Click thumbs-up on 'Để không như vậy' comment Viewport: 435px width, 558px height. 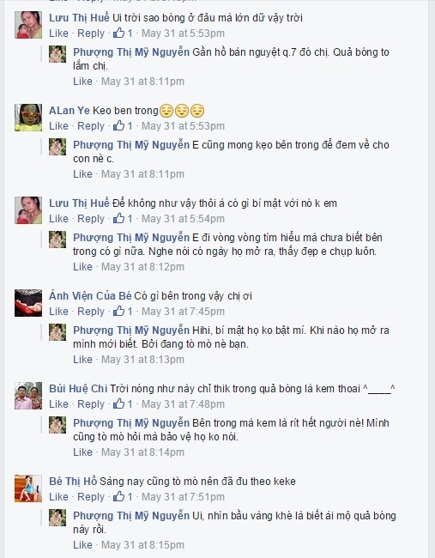(x=118, y=219)
